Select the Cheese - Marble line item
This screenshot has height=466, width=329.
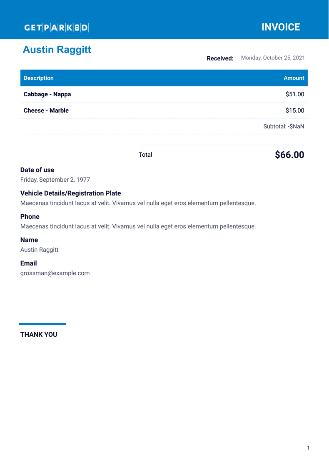pyautogui.click(x=46, y=110)
